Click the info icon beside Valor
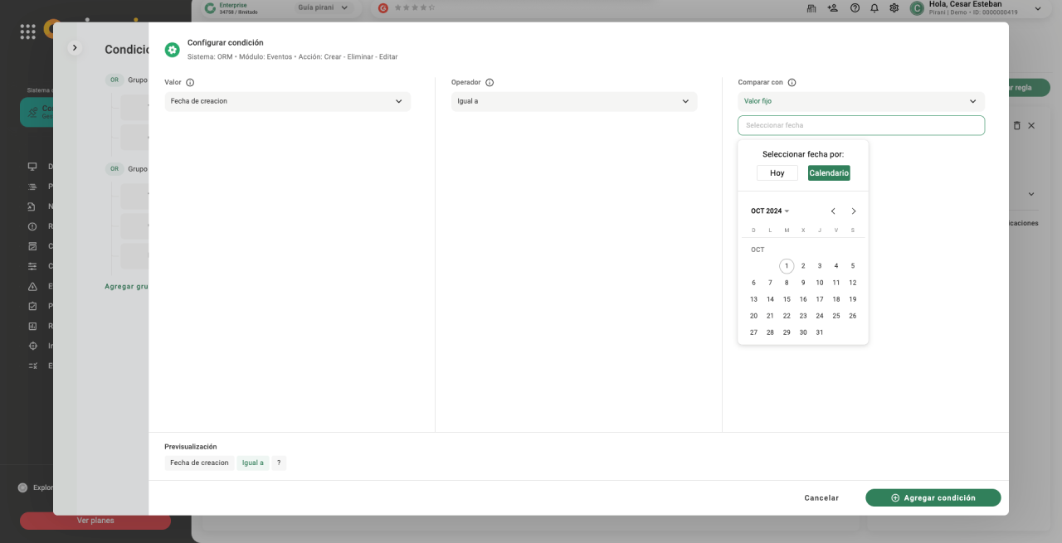The image size is (1062, 543). pyautogui.click(x=190, y=83)
